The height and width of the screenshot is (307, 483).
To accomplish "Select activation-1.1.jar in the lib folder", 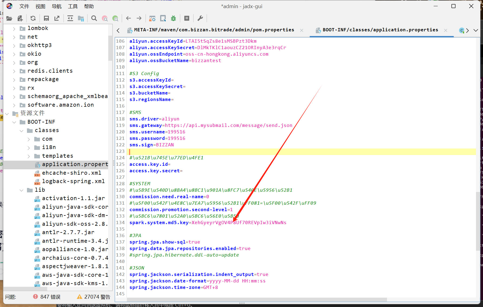I will (x=70, y=198).
